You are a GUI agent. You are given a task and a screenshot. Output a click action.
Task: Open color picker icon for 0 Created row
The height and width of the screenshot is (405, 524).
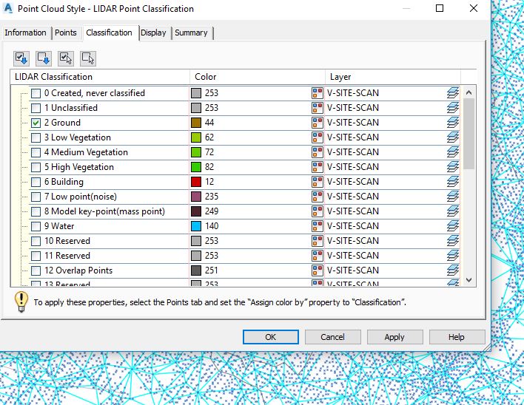coord(318,93)
